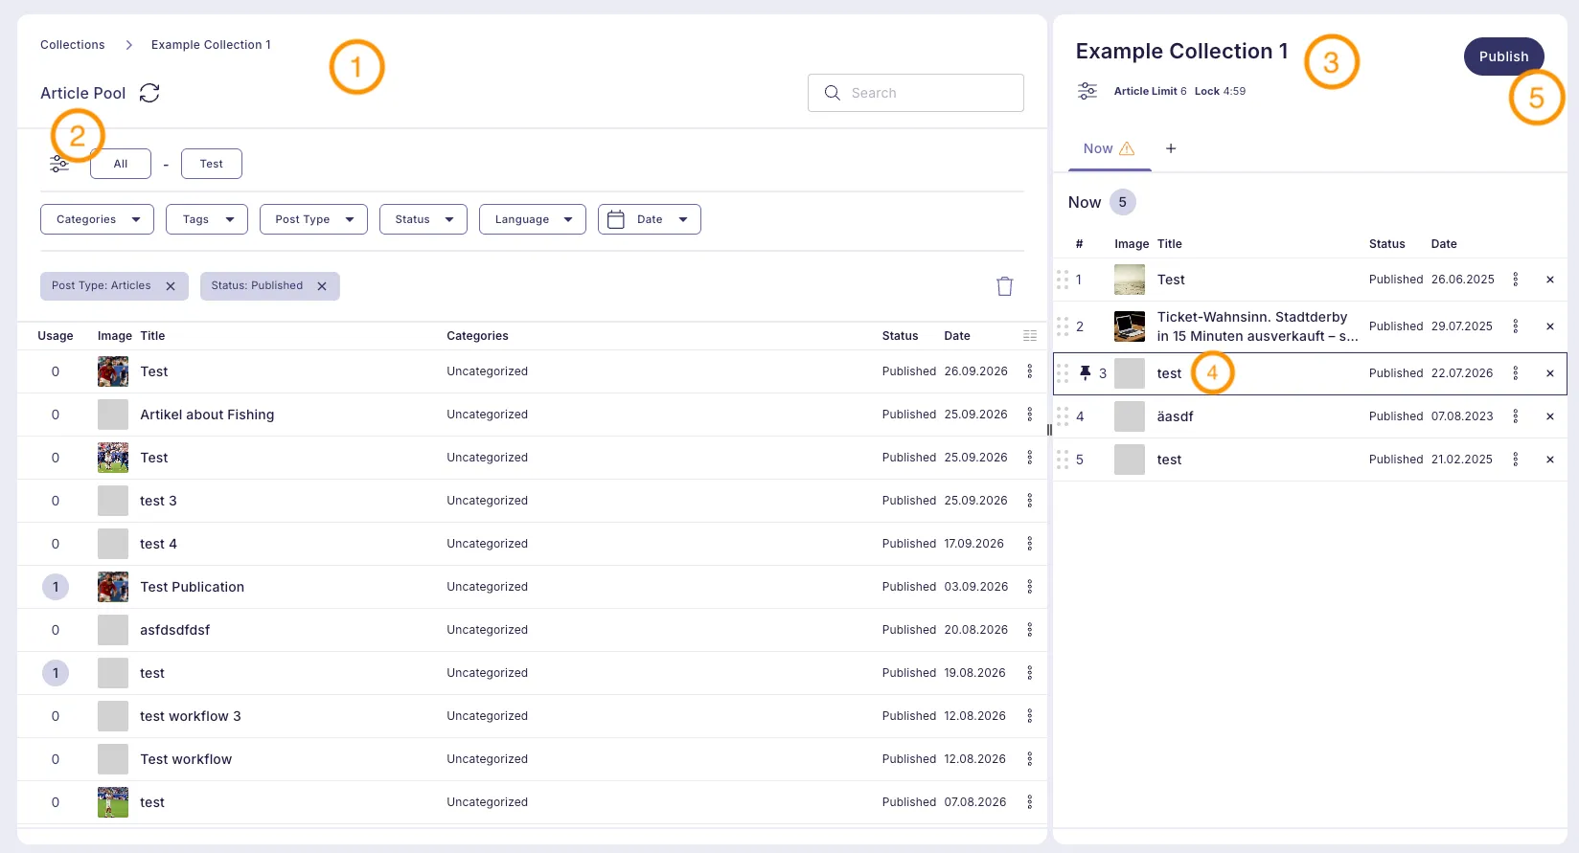The width and height of the screenshot is (1579, 853).
Task: Remove Ticket-Wahnsinn article from the collection
Action: tap(1550, 326)
